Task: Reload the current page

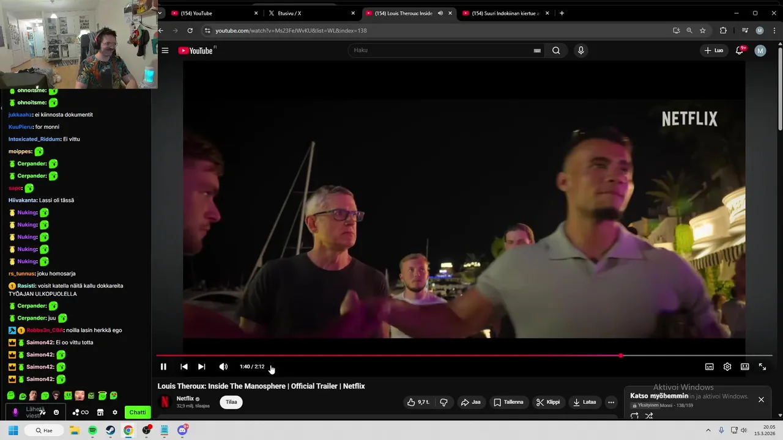Action: click(x=190, y=31)
